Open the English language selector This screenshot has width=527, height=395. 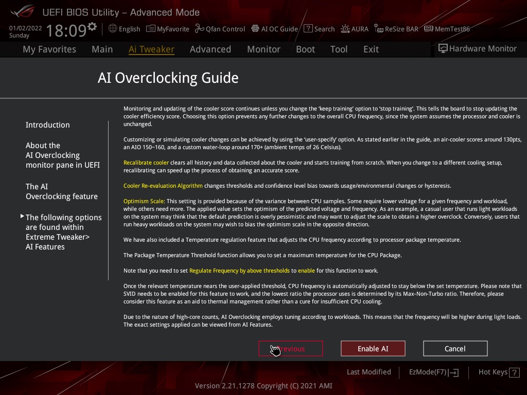tap(124, 29)
